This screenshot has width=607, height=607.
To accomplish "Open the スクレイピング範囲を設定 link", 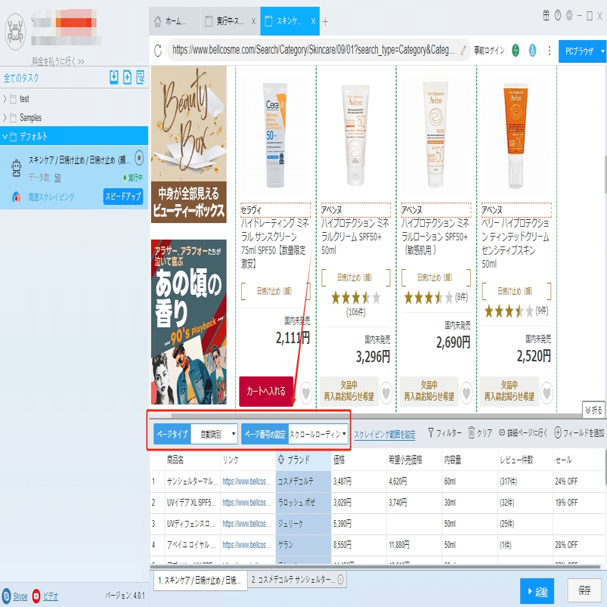I will pyautogui.click(x=385, y=435).
